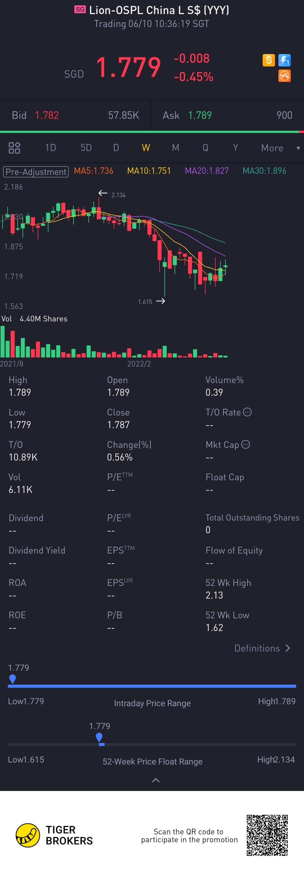Screen dimensions: 304x880
Task: Select the M monthly chart tab
Action: 175,148
